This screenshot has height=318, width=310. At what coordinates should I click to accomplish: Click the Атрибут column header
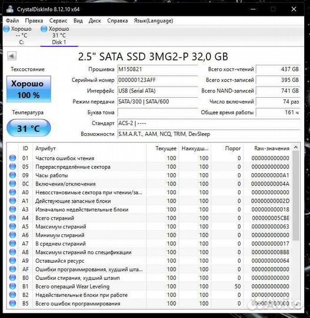89,148
